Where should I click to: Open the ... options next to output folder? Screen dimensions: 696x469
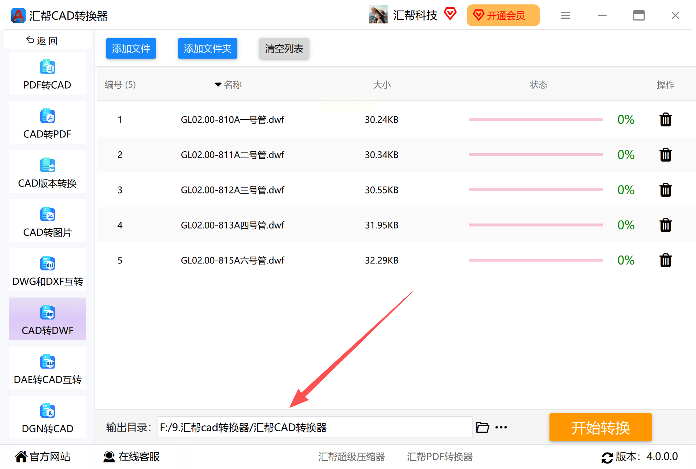501,427
